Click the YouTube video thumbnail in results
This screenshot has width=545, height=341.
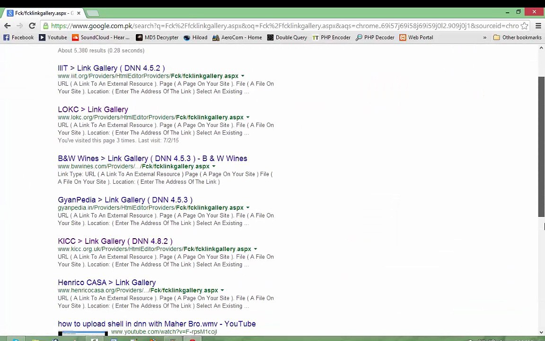(83, 333)
